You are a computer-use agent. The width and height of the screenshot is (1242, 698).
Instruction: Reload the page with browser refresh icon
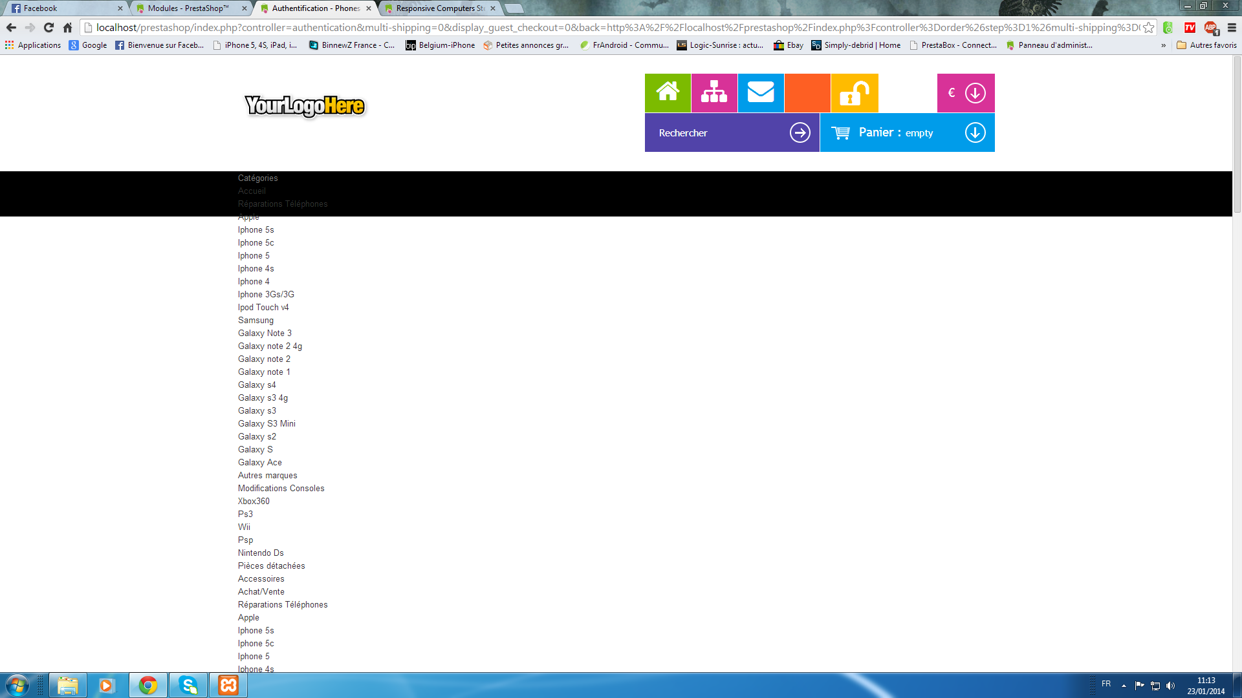pos(49,27)
